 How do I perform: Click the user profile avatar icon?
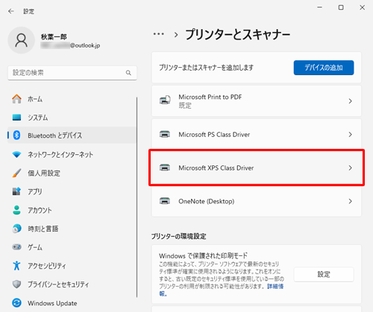pos(21,40)
